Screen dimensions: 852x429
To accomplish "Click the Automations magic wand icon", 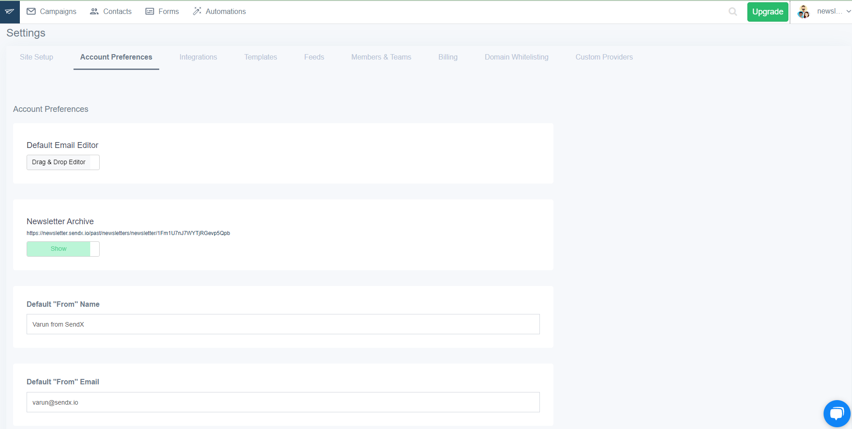I will 197,11.
